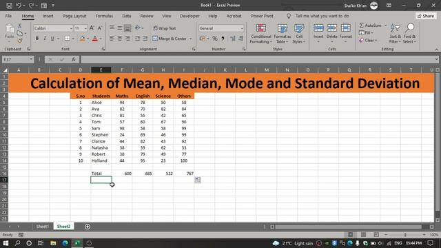The image size is (441, 248).
Task: Click the Select All corner triangle
Action: pos(5,70)
